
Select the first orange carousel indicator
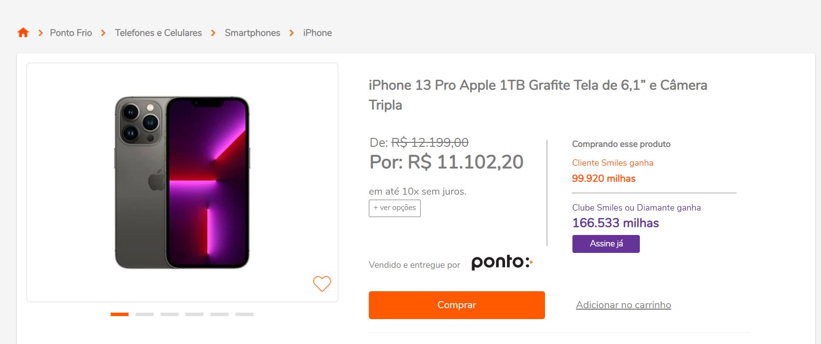click(x=120, y=314)
